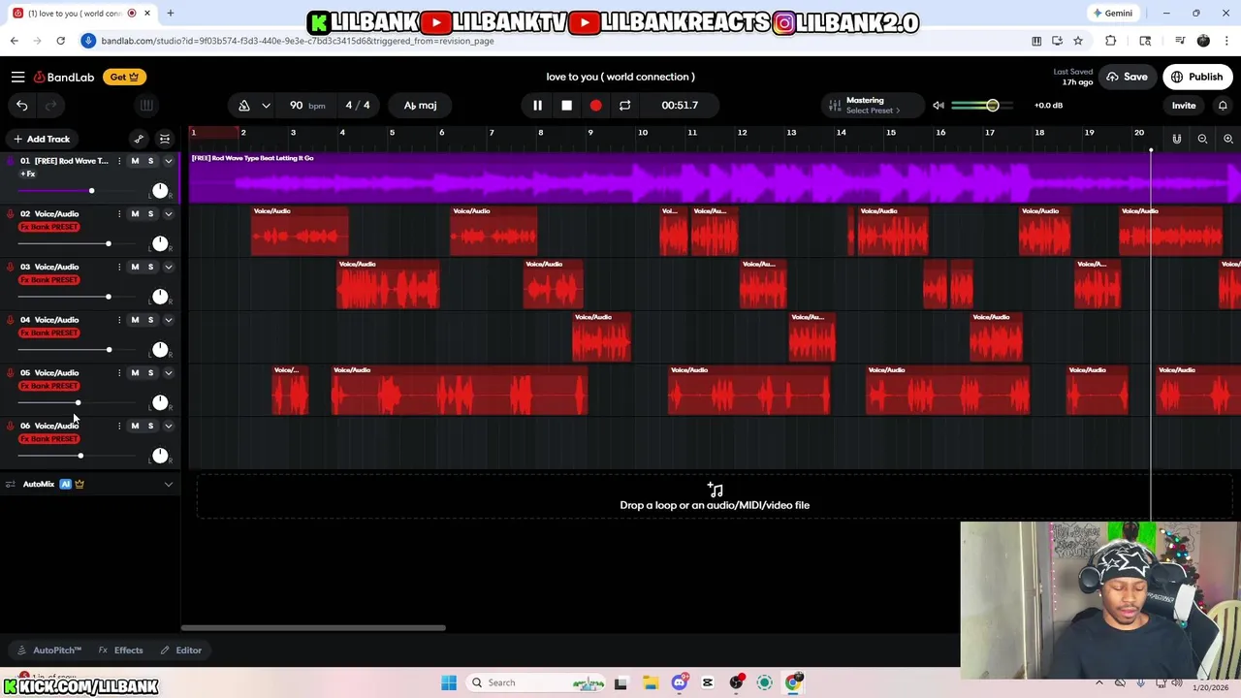Expand track 04 chevron
Screen dimensions: 1241x698
click(168, 320)
